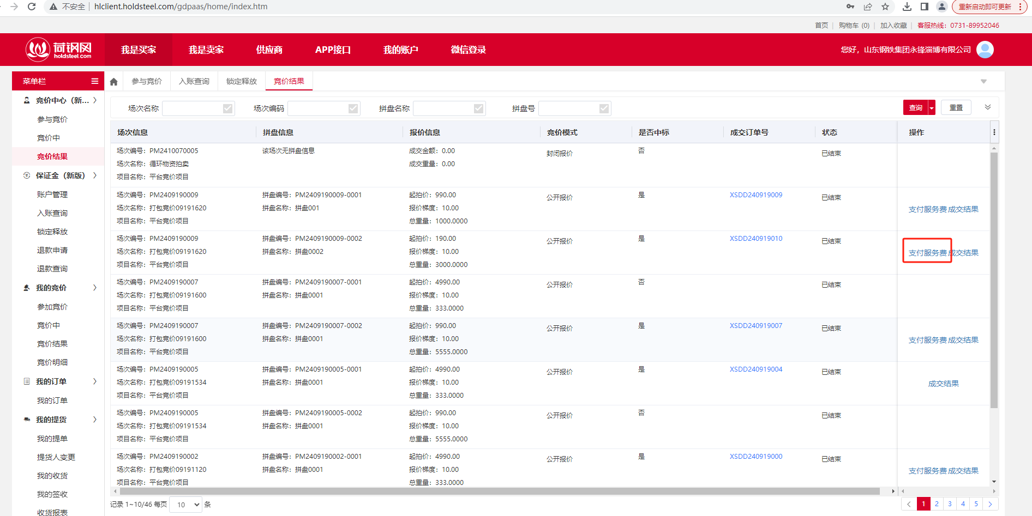Collapse the 我的竞价 group chevron

coord(95,288)
